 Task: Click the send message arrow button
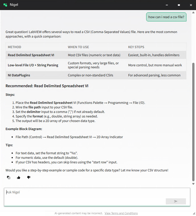(x=176, y=201)
